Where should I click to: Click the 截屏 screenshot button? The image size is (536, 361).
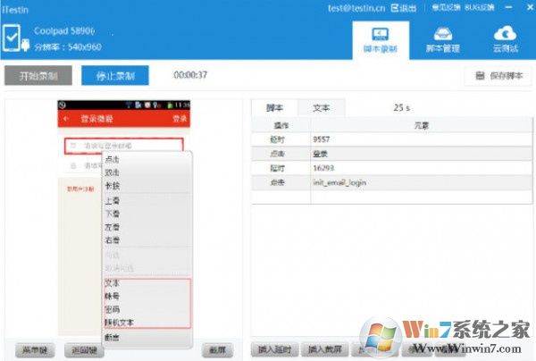(217, 350)
